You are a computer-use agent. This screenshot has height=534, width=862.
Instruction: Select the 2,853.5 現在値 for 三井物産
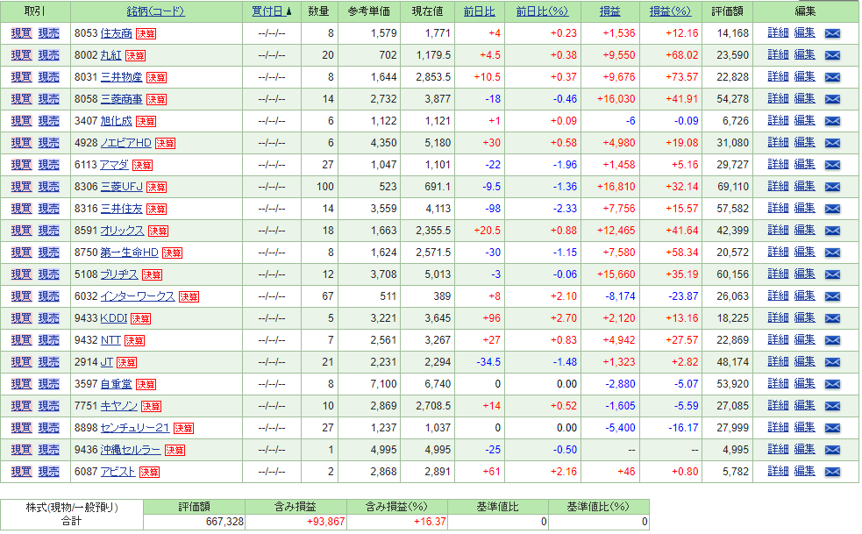433,77
